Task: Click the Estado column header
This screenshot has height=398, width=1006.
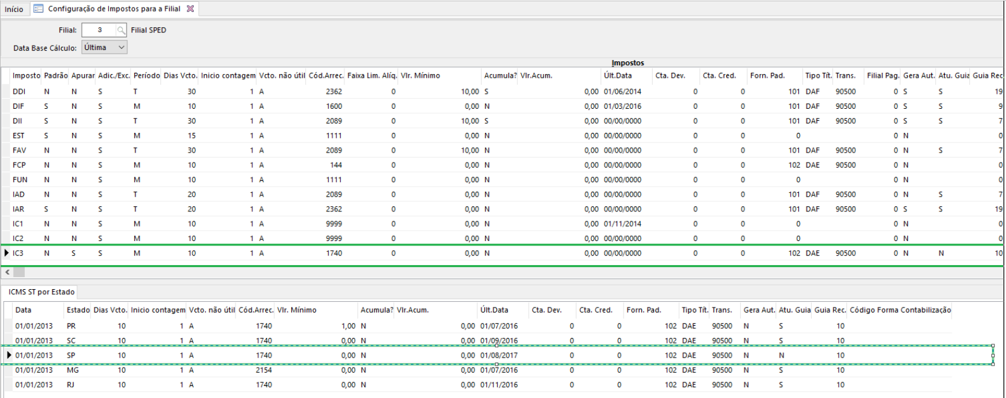Action: [x=78, y=310]
